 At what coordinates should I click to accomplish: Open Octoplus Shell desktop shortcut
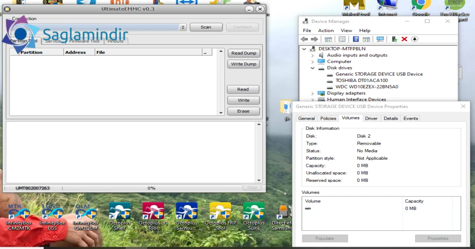tap(120, 217)
